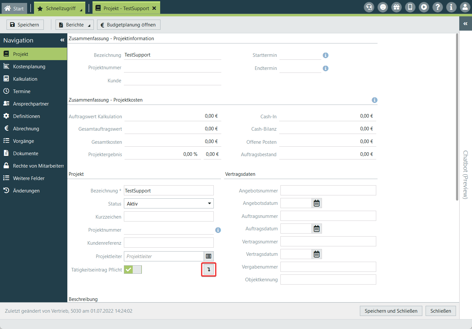The height and width of the screenshot is (329, 472).
Task: Click Speichern und Schließen button
Action: pyautogui.click(x=391, y=311)
